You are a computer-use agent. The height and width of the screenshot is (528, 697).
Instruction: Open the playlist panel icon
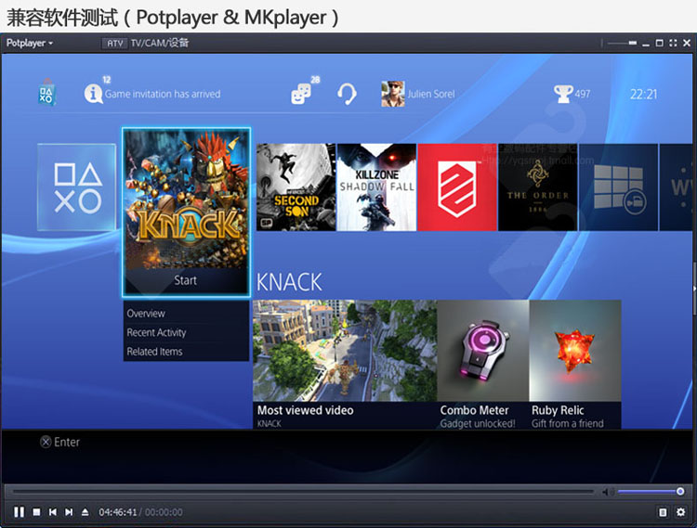pos(663,512)
